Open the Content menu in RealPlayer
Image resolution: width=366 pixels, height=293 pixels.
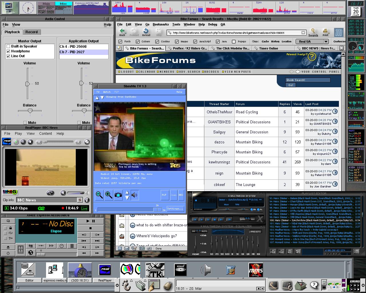click(x=45, y=134)
